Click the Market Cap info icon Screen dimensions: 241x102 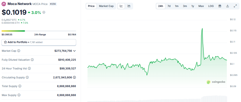pyautogui.click(x=19, y=51)
